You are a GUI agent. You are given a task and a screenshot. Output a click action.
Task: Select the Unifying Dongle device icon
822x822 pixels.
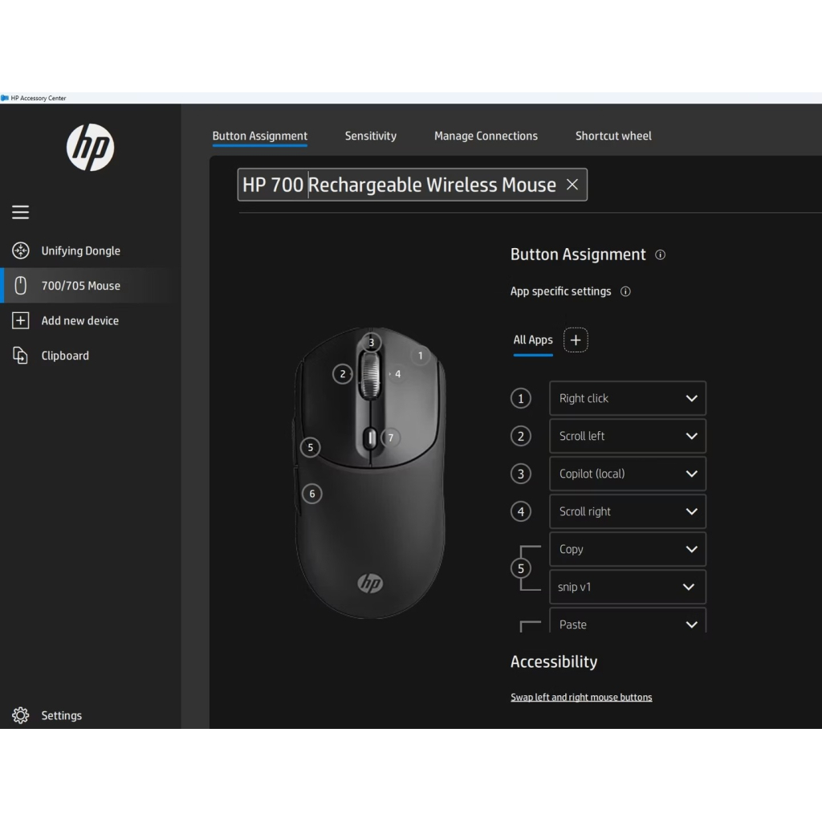coord(20,250)
